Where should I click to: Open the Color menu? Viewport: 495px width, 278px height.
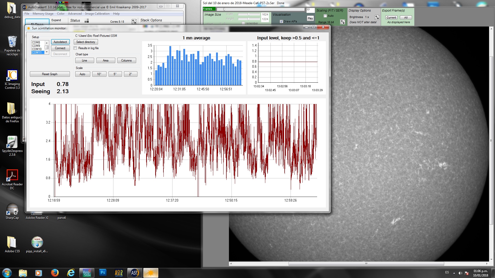click(61, 14)
